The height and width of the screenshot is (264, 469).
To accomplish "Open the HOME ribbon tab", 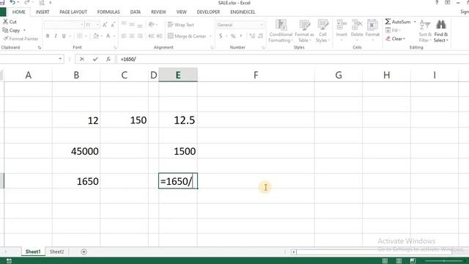I will (x=19, y=12).
